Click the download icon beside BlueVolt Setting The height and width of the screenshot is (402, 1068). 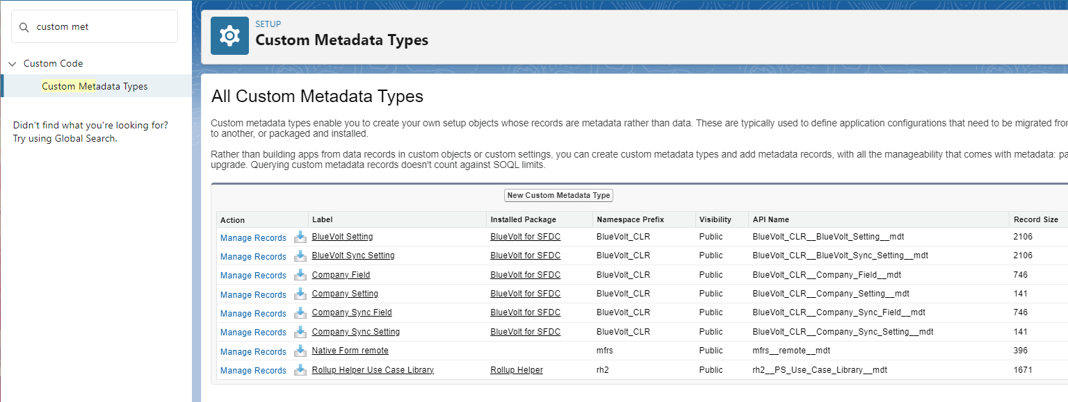tap(300, 237)
